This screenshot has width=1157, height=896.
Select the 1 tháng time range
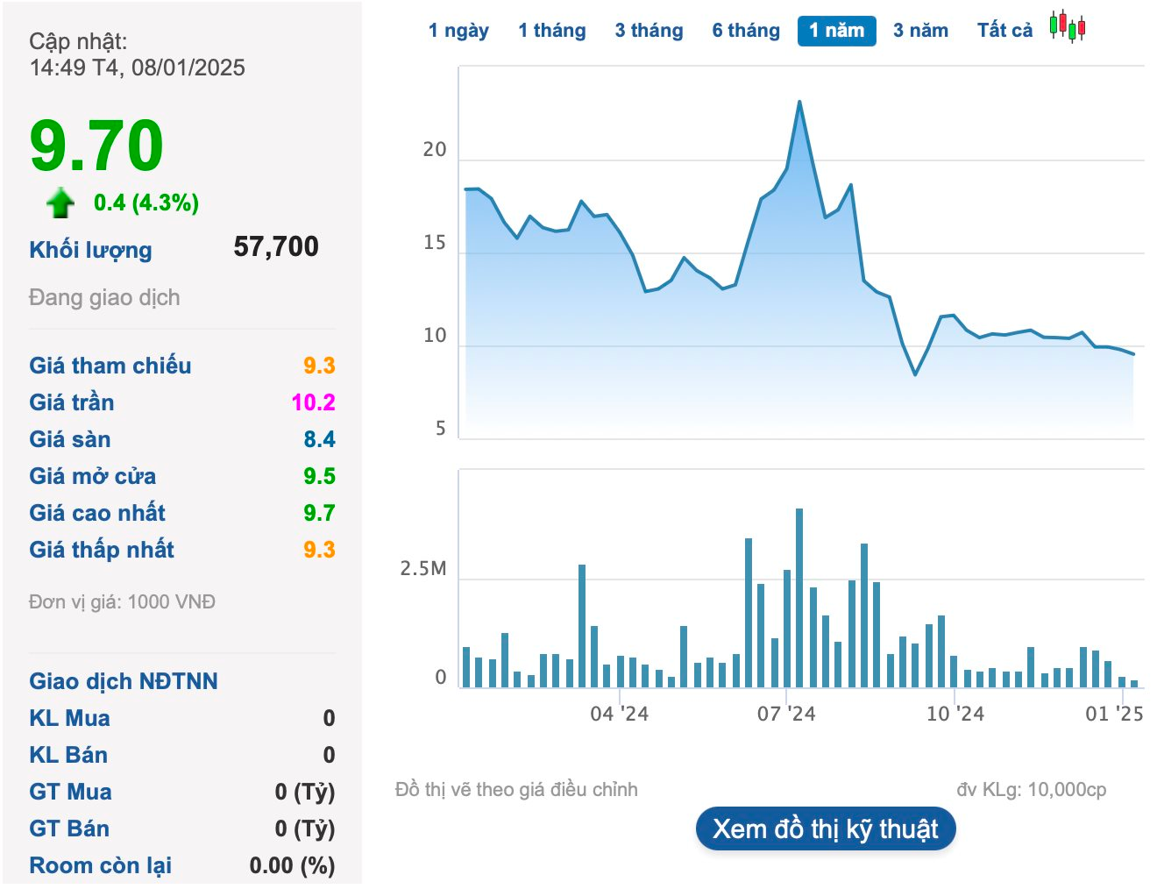click(551, 31)
